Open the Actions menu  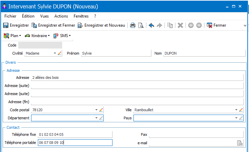tap(61, 16)
